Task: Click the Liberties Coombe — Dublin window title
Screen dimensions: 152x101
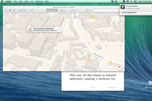Action: pos(64,7)
